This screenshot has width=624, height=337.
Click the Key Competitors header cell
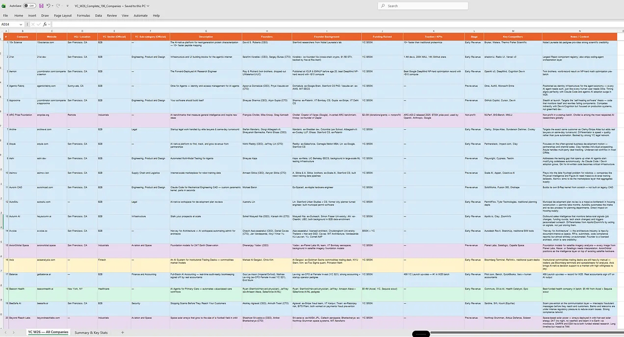[x=513, y=37]
